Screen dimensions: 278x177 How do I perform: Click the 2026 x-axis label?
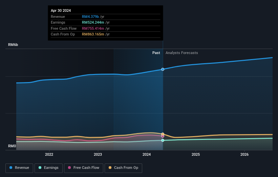(244, 154)
